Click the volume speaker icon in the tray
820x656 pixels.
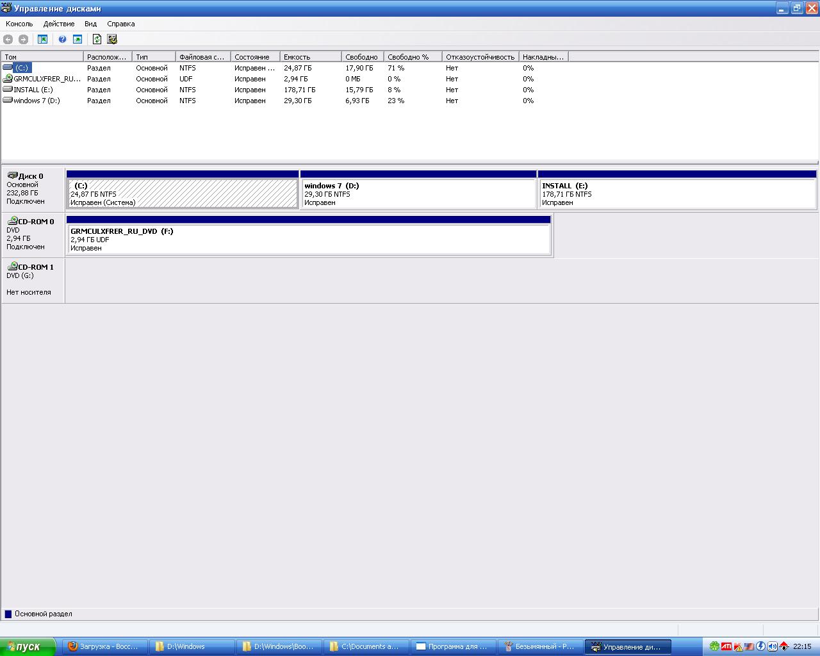pos(772,646)
